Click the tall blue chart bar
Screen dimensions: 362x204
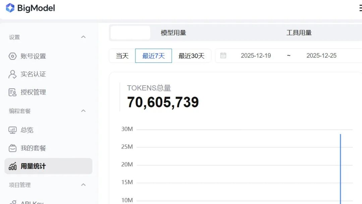pyautogui.click(x=340, y=169)
